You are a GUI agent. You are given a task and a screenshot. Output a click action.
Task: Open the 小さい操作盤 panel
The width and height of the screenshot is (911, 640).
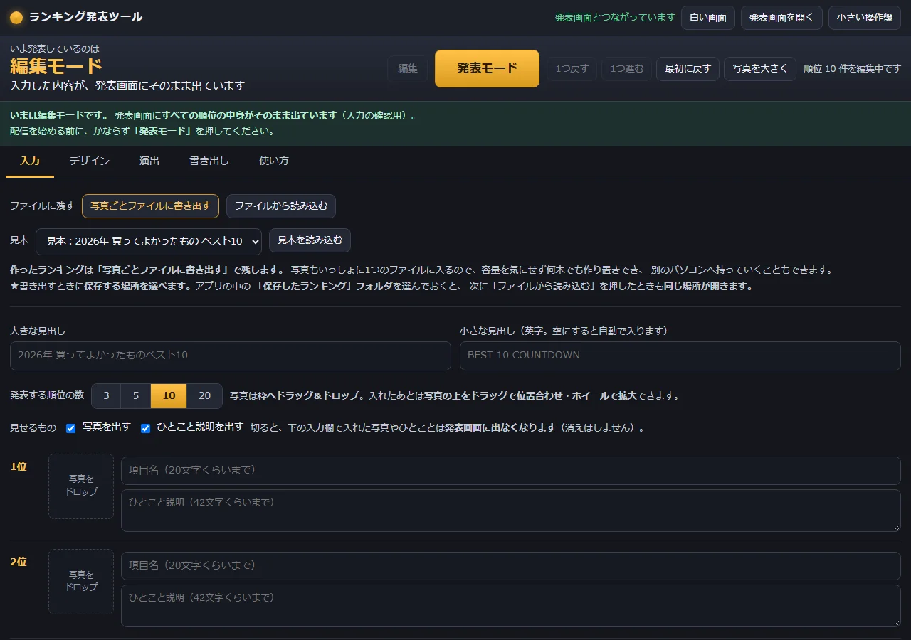[x=865, y=18]
